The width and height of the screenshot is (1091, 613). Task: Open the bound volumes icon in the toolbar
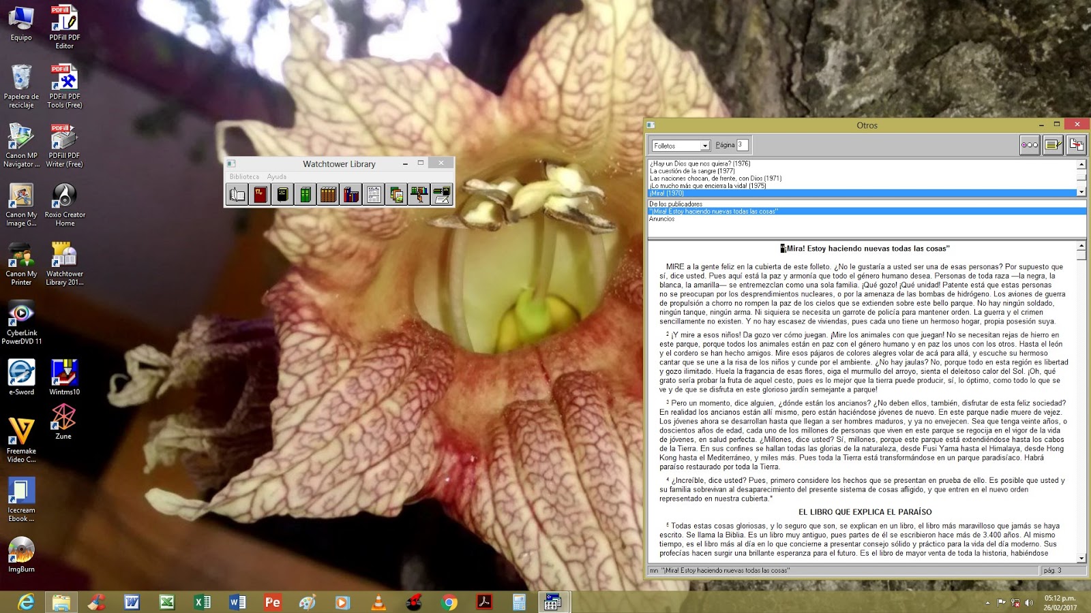[x=329, y=194]
